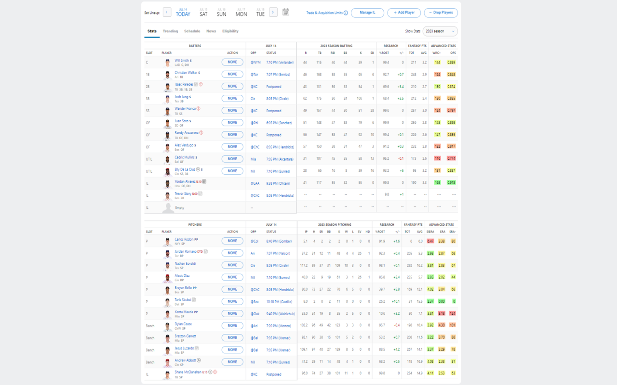Click Carlos Rodon's player headshot
The width and height of the screenshot is (617, 385).
(x=168, y=241)
